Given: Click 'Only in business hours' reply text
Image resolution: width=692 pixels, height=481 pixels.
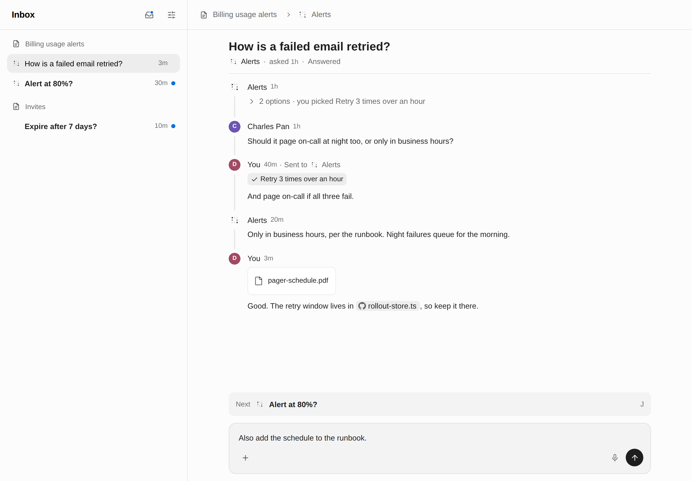Looking at the screenshot, I should point(378,234).
